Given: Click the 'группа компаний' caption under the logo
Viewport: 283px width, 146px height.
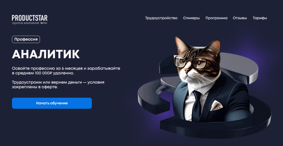Looking at the screenshot, I should tap(25, 23).
